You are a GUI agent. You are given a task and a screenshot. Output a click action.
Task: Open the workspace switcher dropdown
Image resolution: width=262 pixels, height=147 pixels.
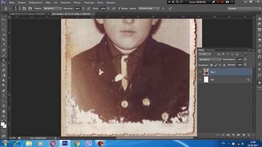click(x=244, y=8)
